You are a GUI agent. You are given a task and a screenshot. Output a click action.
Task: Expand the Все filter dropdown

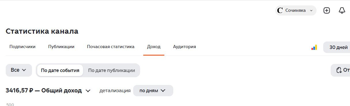[19, 70]
